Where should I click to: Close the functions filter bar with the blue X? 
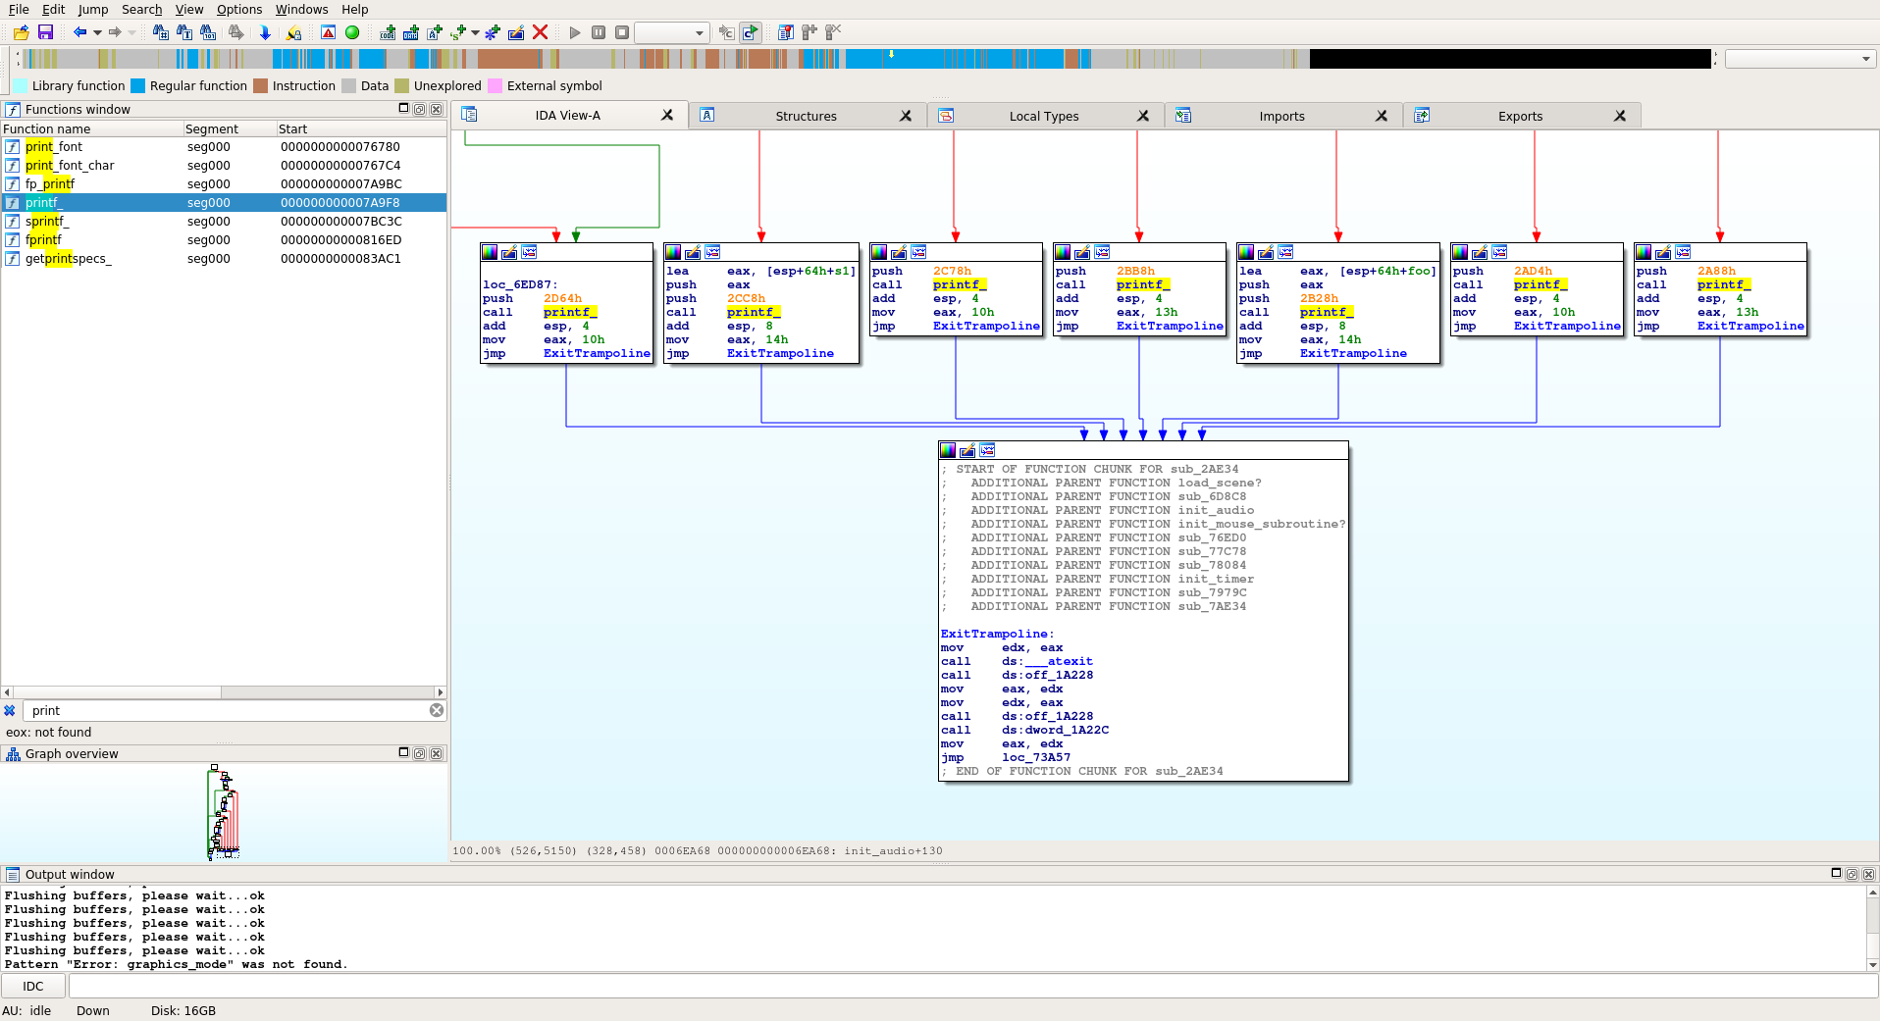pos(10,710)
